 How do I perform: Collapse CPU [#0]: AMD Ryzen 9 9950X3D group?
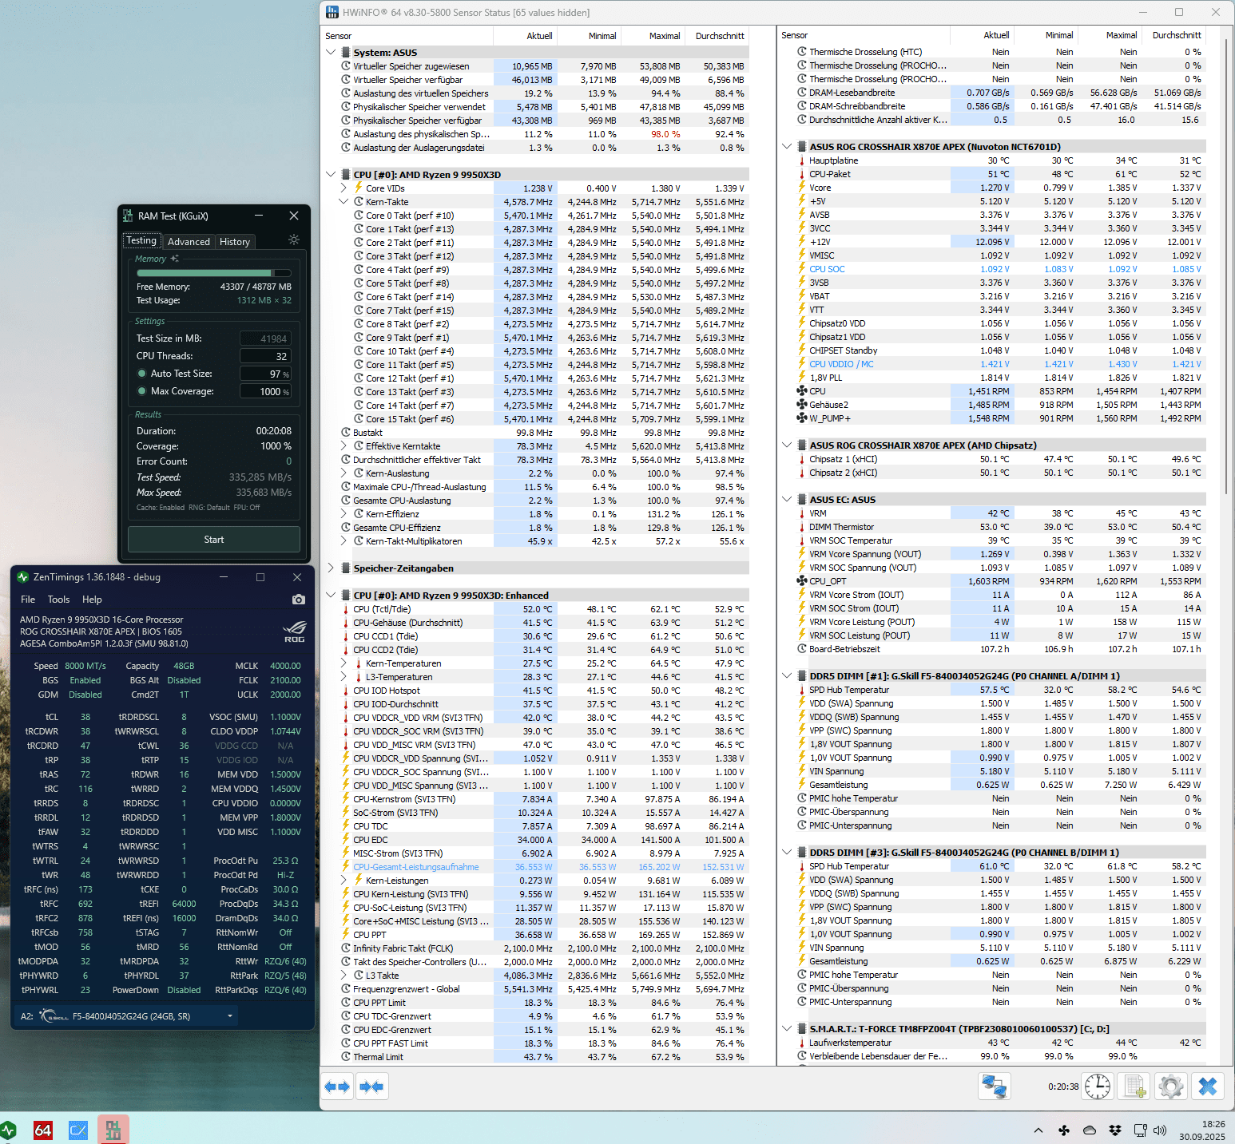click(x=331, y=175)
